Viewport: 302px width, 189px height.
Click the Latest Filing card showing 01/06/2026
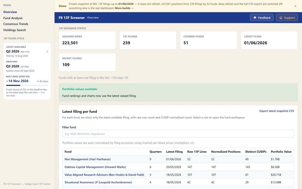click(269, 40)
